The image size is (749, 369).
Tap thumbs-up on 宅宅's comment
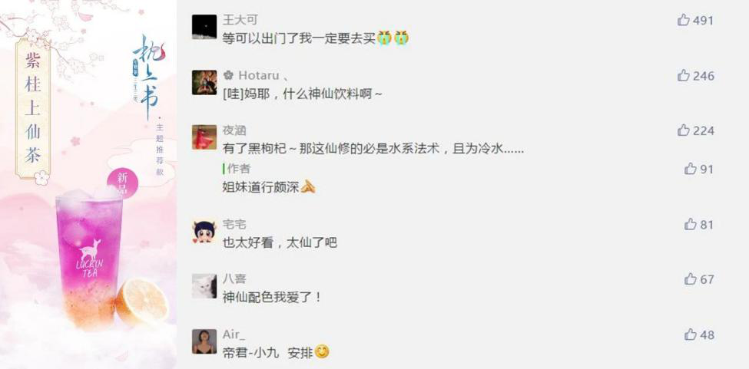coord(691,224)
